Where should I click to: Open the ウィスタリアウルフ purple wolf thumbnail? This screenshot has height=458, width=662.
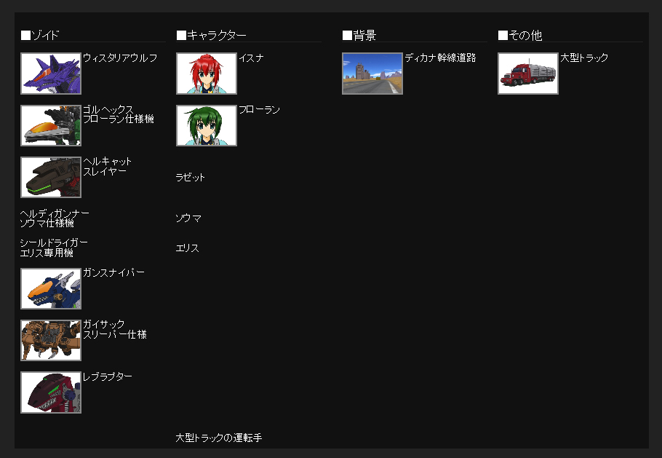coord(51,74)
